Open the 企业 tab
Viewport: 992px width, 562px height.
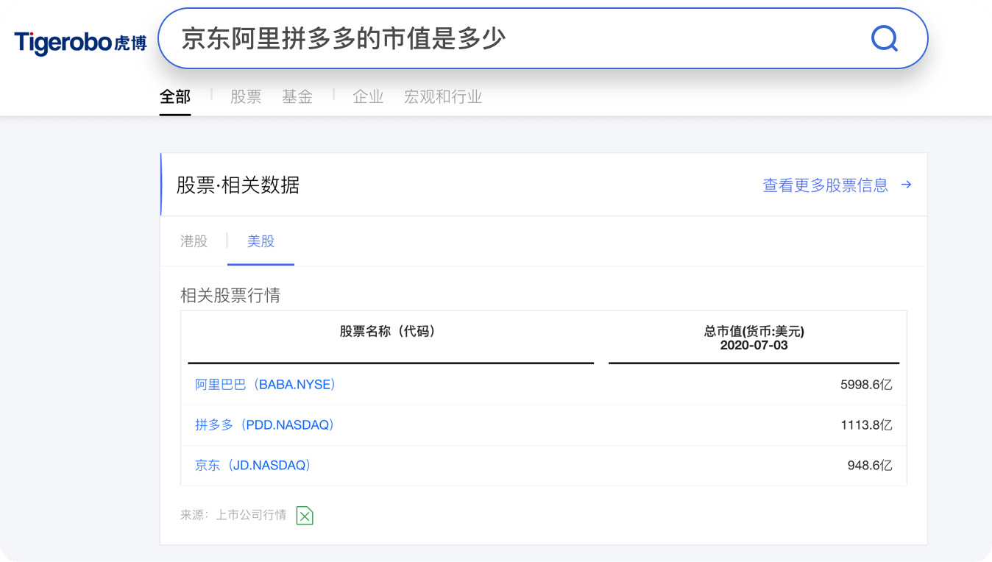368,96
